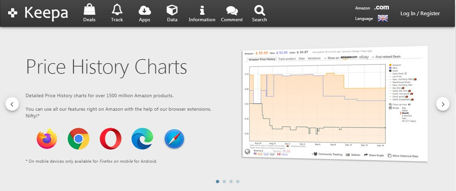The height and width of the screenshot is (191, 456).
Task: Select the third carousel dot
Action: click(231, 182)
